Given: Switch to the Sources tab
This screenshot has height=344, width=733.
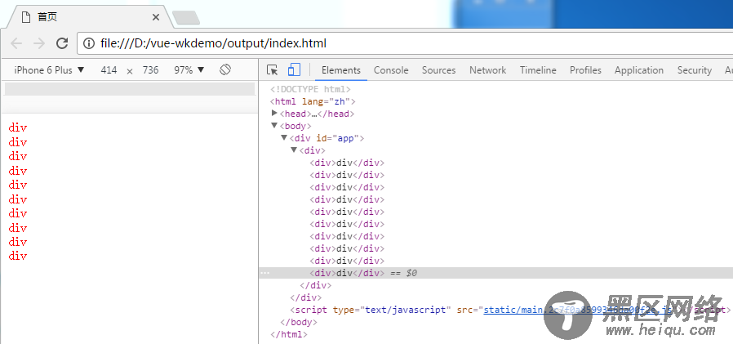Looking at the screenshot, I should pos(438,70).
